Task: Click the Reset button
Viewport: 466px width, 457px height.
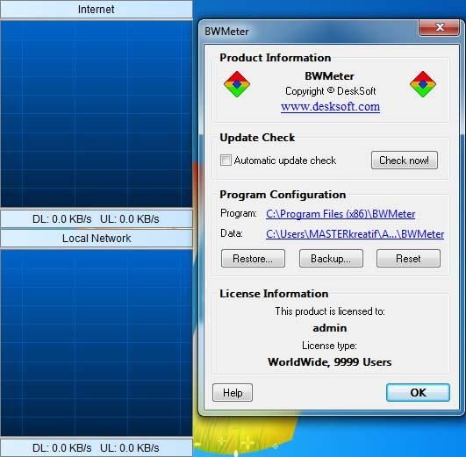Action: (408, 259)
